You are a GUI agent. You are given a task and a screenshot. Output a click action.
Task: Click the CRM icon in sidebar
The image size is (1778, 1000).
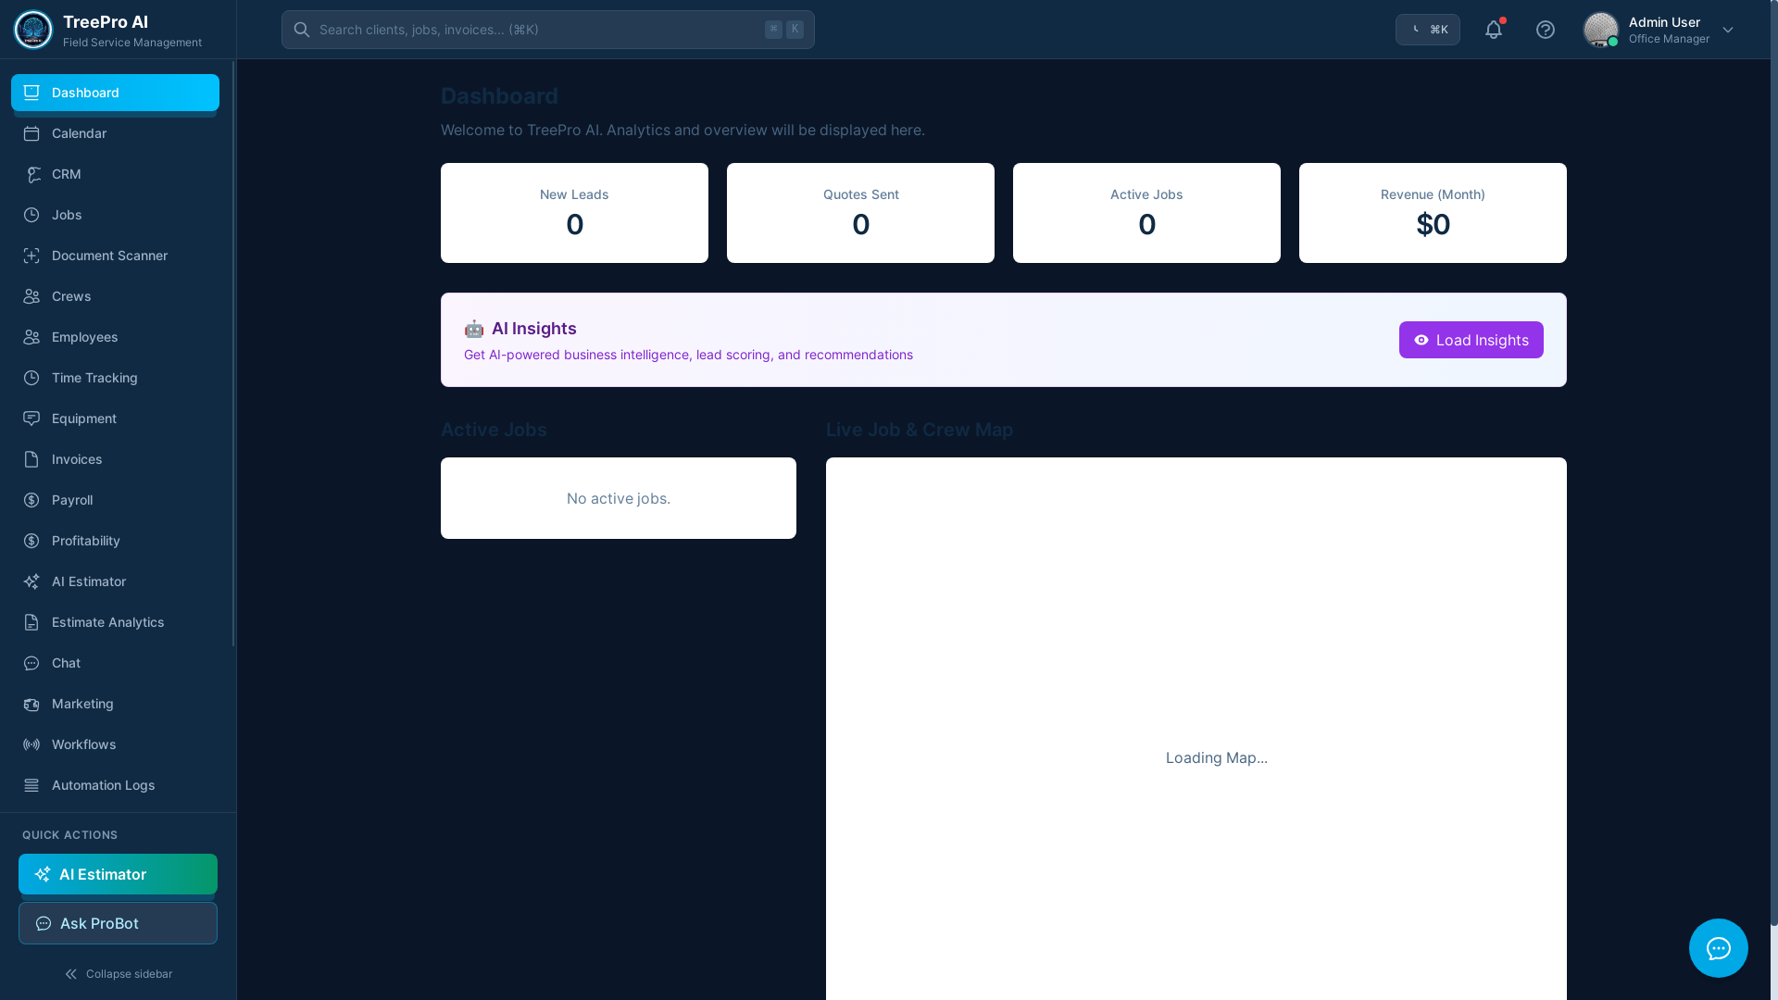coord(31,174)
